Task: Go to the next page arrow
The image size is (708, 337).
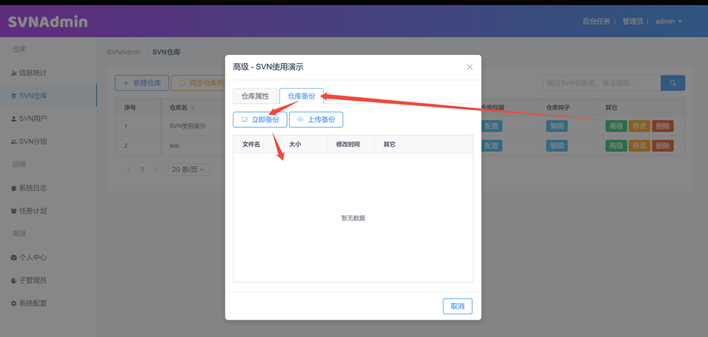Action: coord(156,169)
